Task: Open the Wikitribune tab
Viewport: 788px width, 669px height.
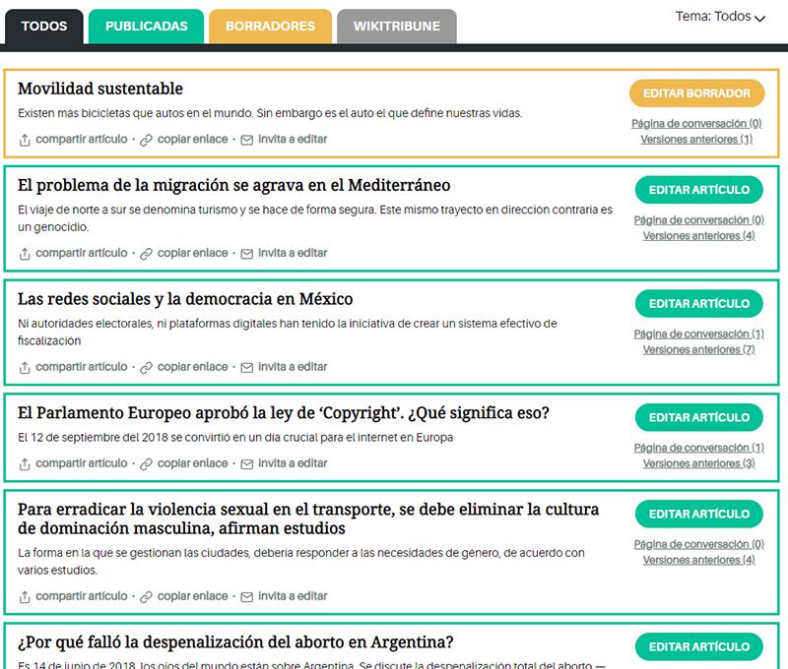Action: [396, 27]
